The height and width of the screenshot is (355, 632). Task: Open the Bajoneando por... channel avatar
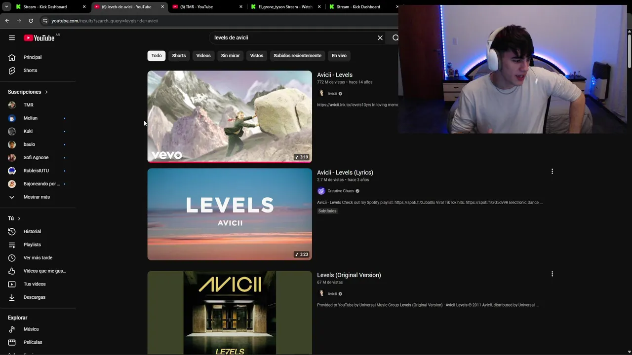pos(12,184)
